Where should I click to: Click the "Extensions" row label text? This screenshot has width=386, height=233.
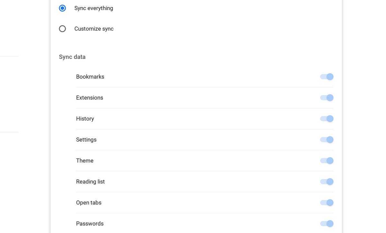click(x=89, y=98)
